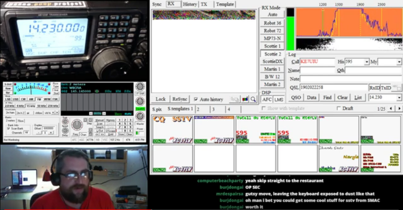
Task: Click the copy image icon next to Auto history
Action: 235,99
